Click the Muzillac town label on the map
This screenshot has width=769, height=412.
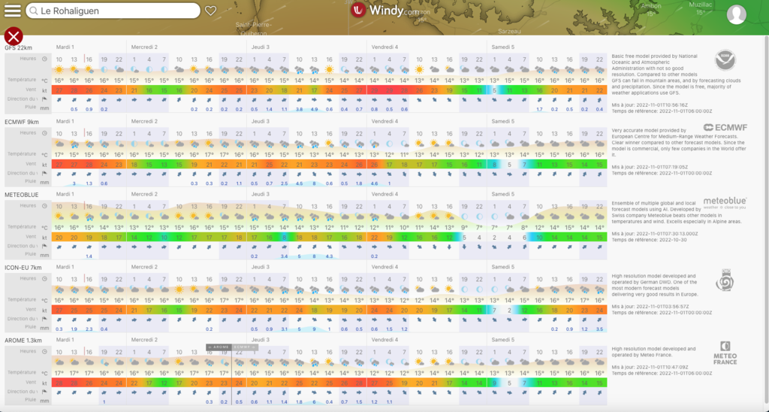(x=701, y=5)
